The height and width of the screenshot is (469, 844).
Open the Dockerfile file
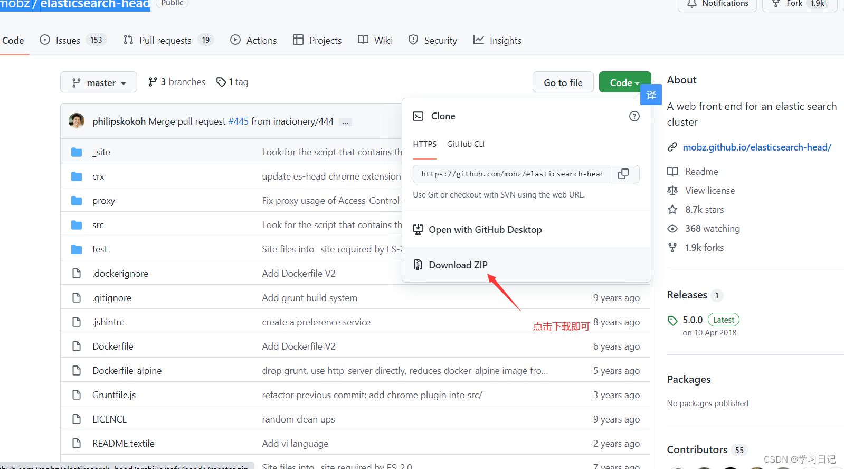(113, 346)
